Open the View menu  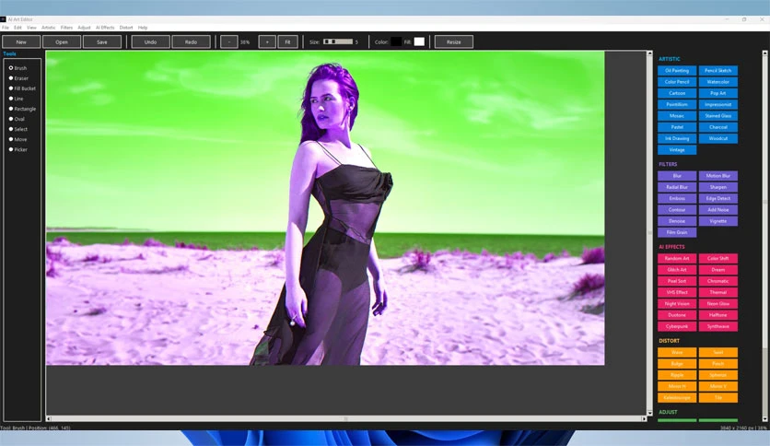click(31, 28)
